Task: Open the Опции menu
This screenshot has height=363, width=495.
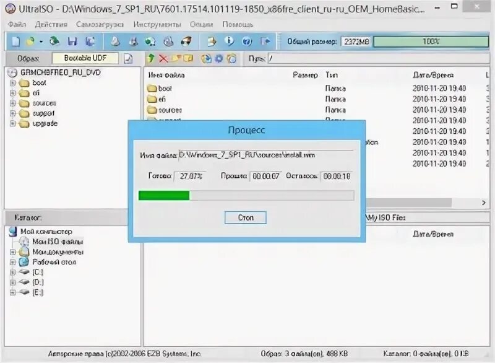Action: click(202, 24)
